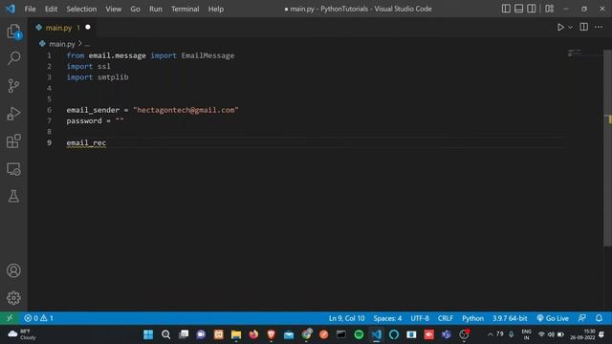The height and width of the screenshot is (344, 612).
Task: Open the Run and Debug view
Action: 13,114
